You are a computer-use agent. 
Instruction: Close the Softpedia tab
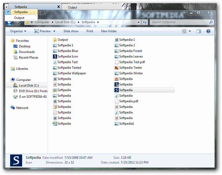click(x=58, y=7)
